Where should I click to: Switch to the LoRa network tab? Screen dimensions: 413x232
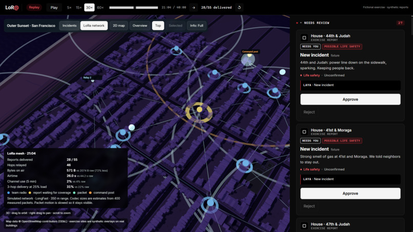(94, 26)
